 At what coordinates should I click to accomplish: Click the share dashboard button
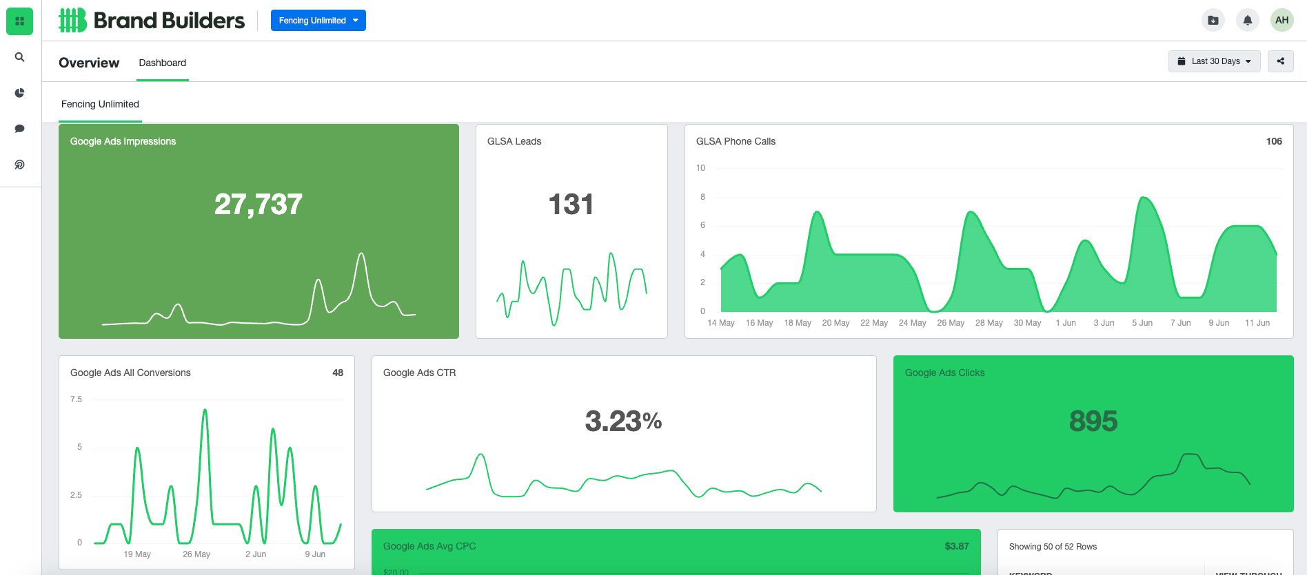1281,61
